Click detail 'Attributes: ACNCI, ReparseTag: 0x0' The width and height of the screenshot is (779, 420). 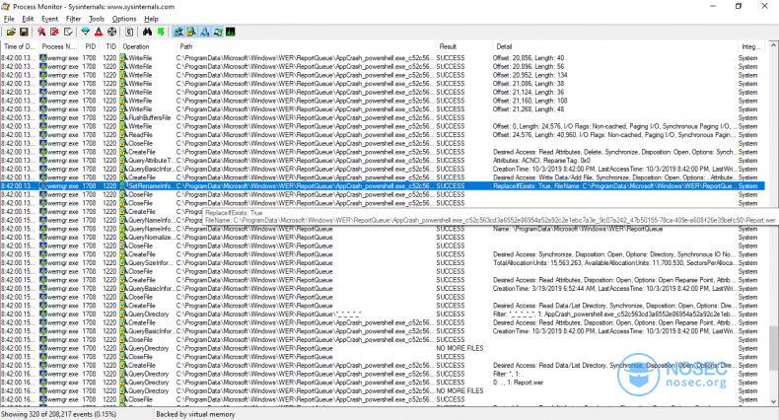pos(541,161)
